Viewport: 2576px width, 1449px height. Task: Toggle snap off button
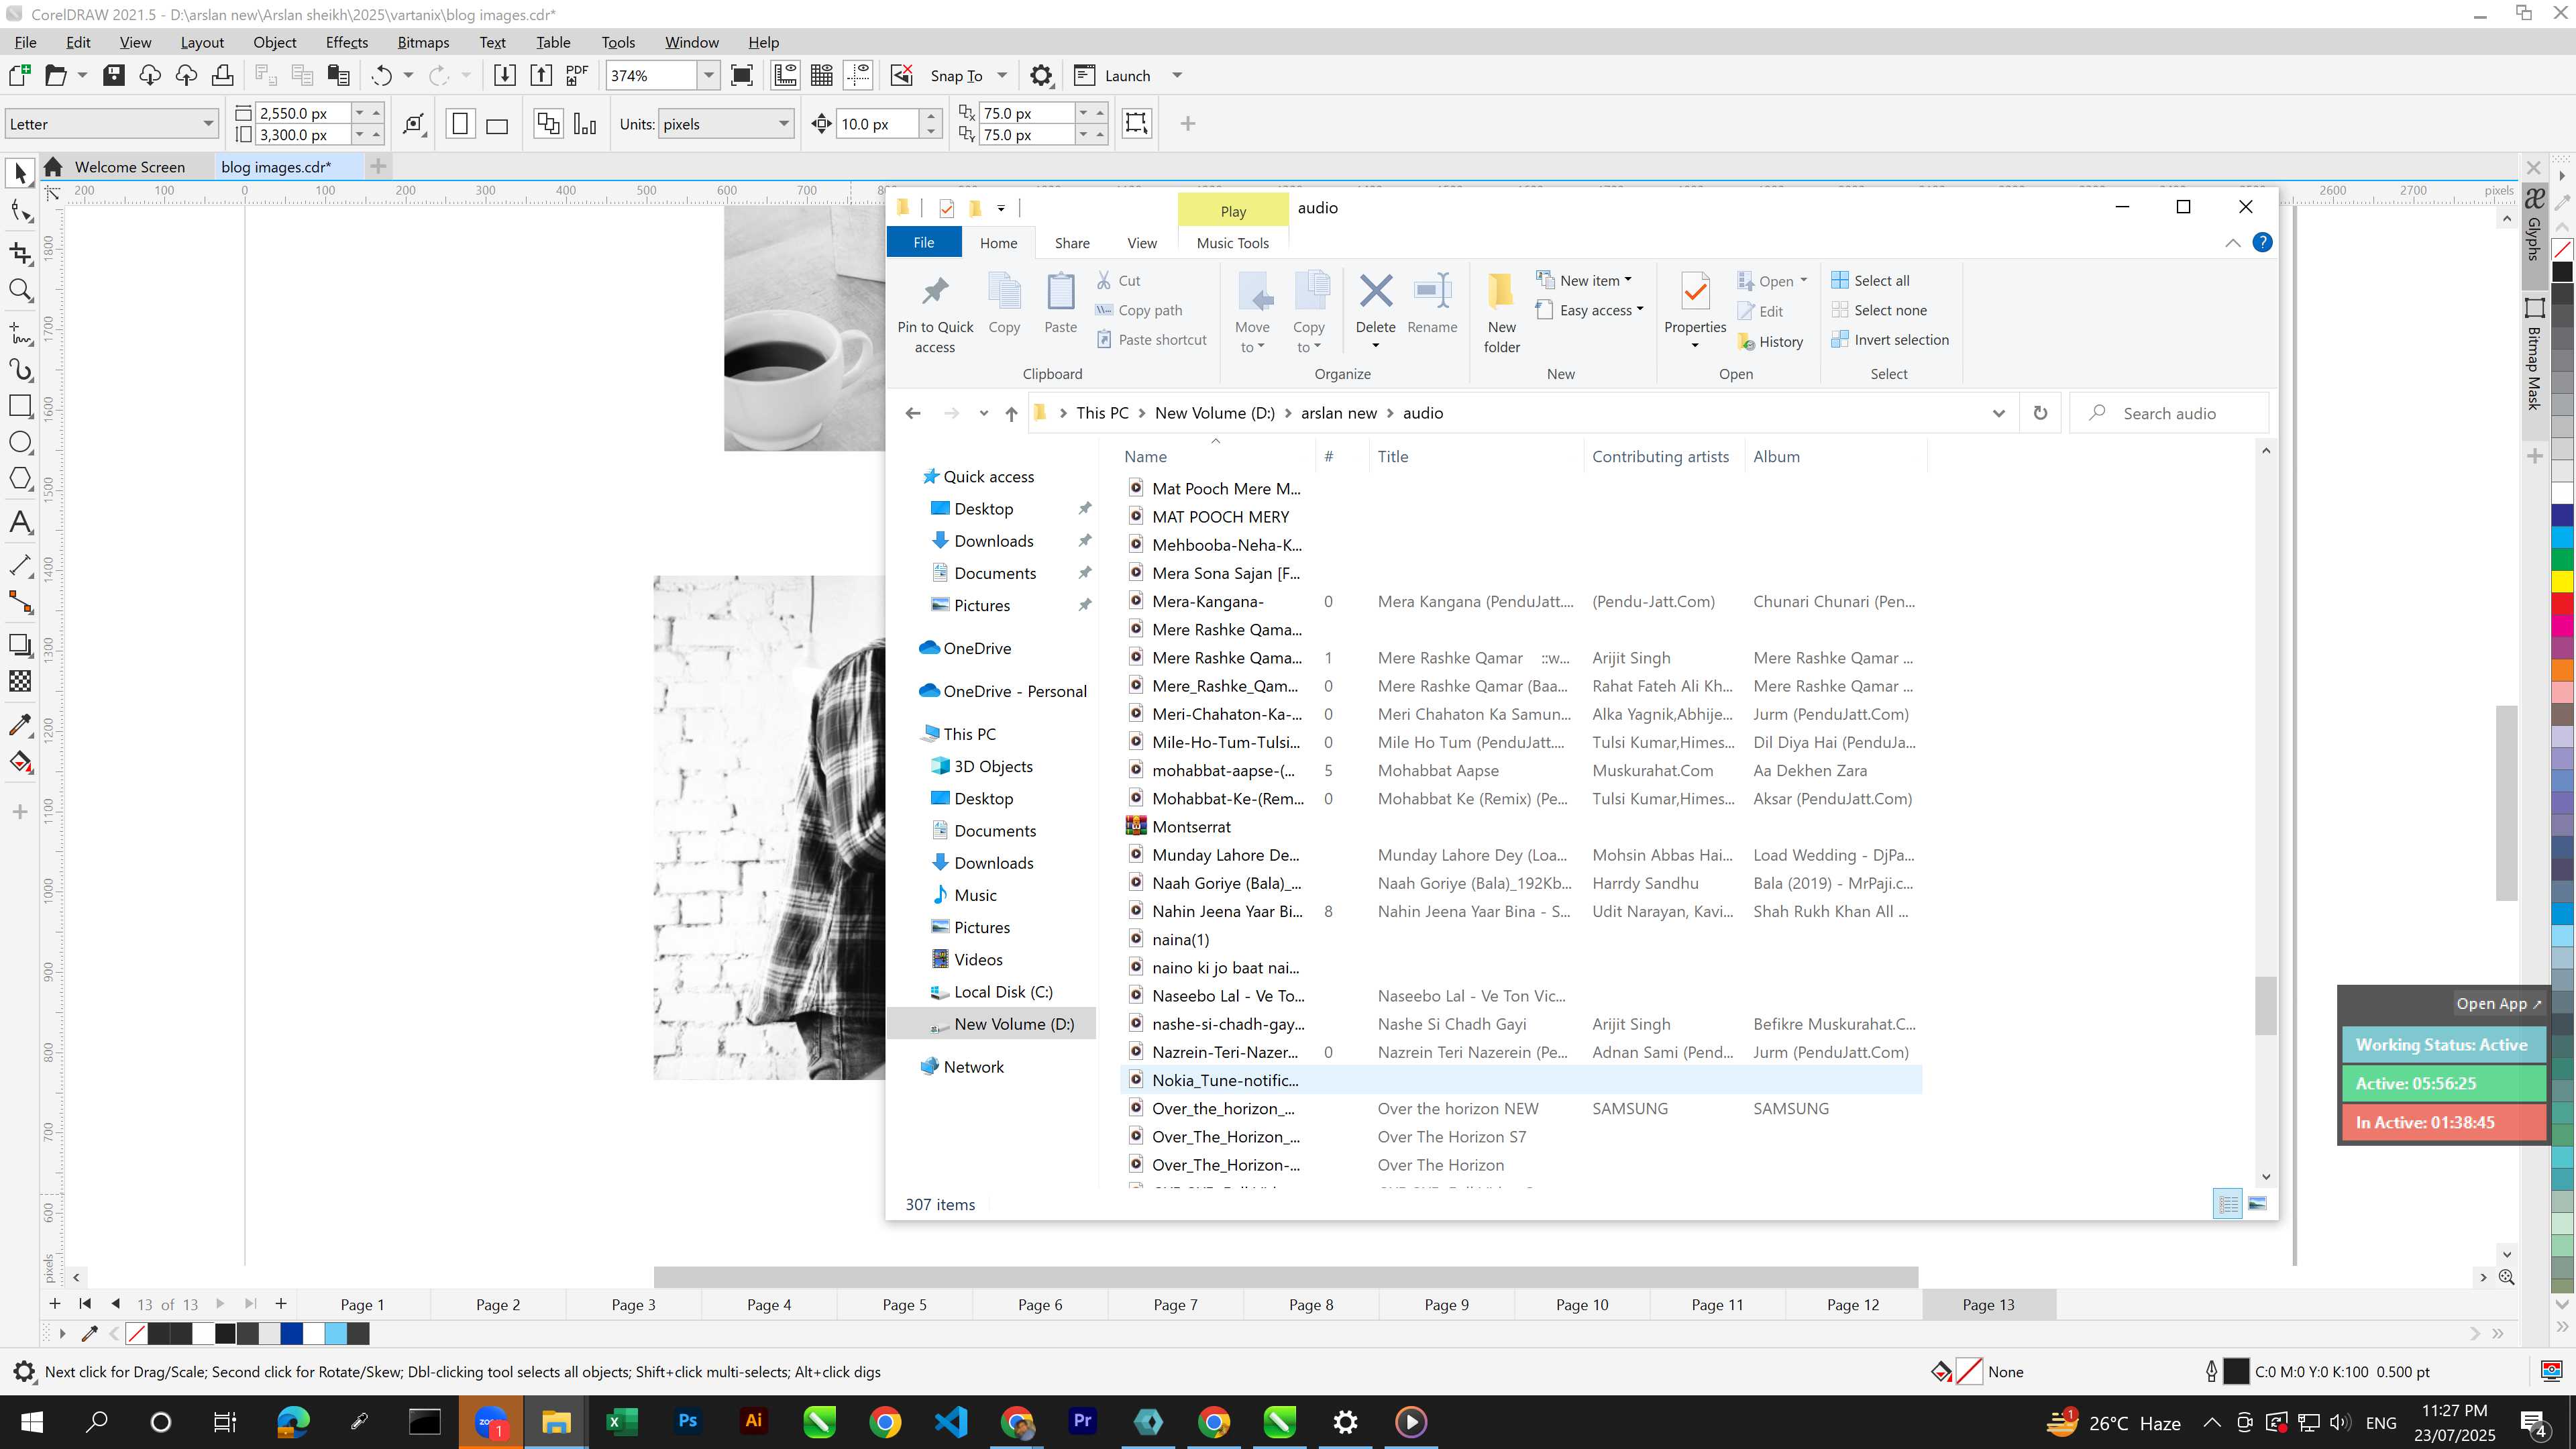pyautogui.click(x=901, y=75)
